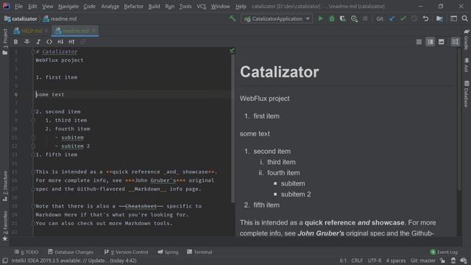Toggle auto-scroll preview icon

click(455, 42)
